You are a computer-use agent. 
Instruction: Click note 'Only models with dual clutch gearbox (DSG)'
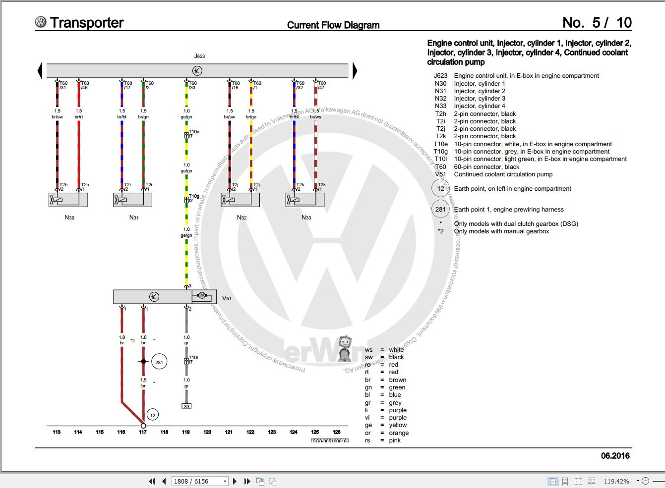click(x=516, y=224)
